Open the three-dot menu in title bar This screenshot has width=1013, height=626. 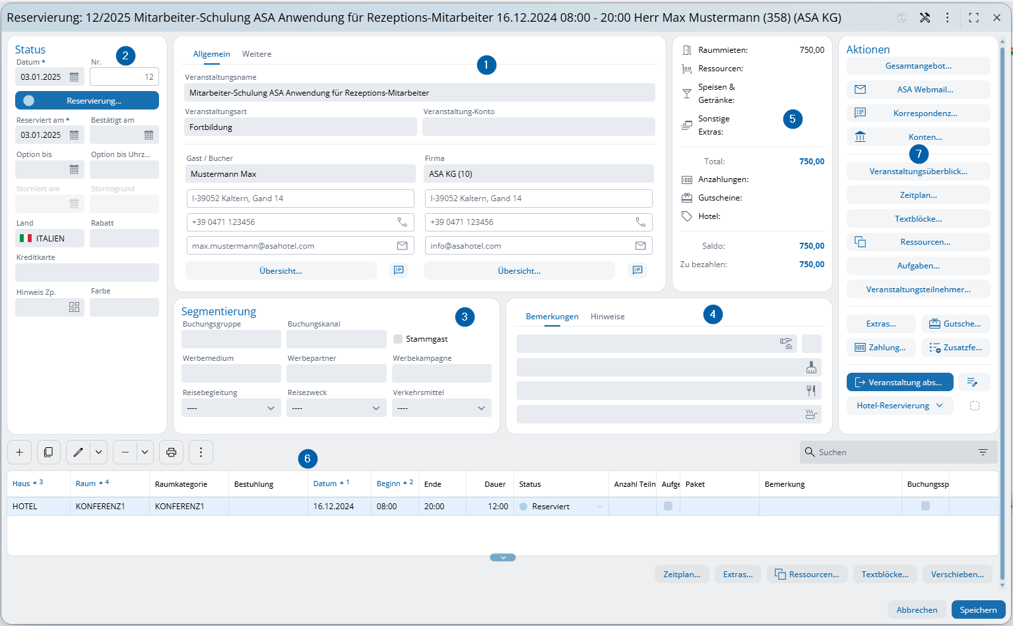(947, 18)
